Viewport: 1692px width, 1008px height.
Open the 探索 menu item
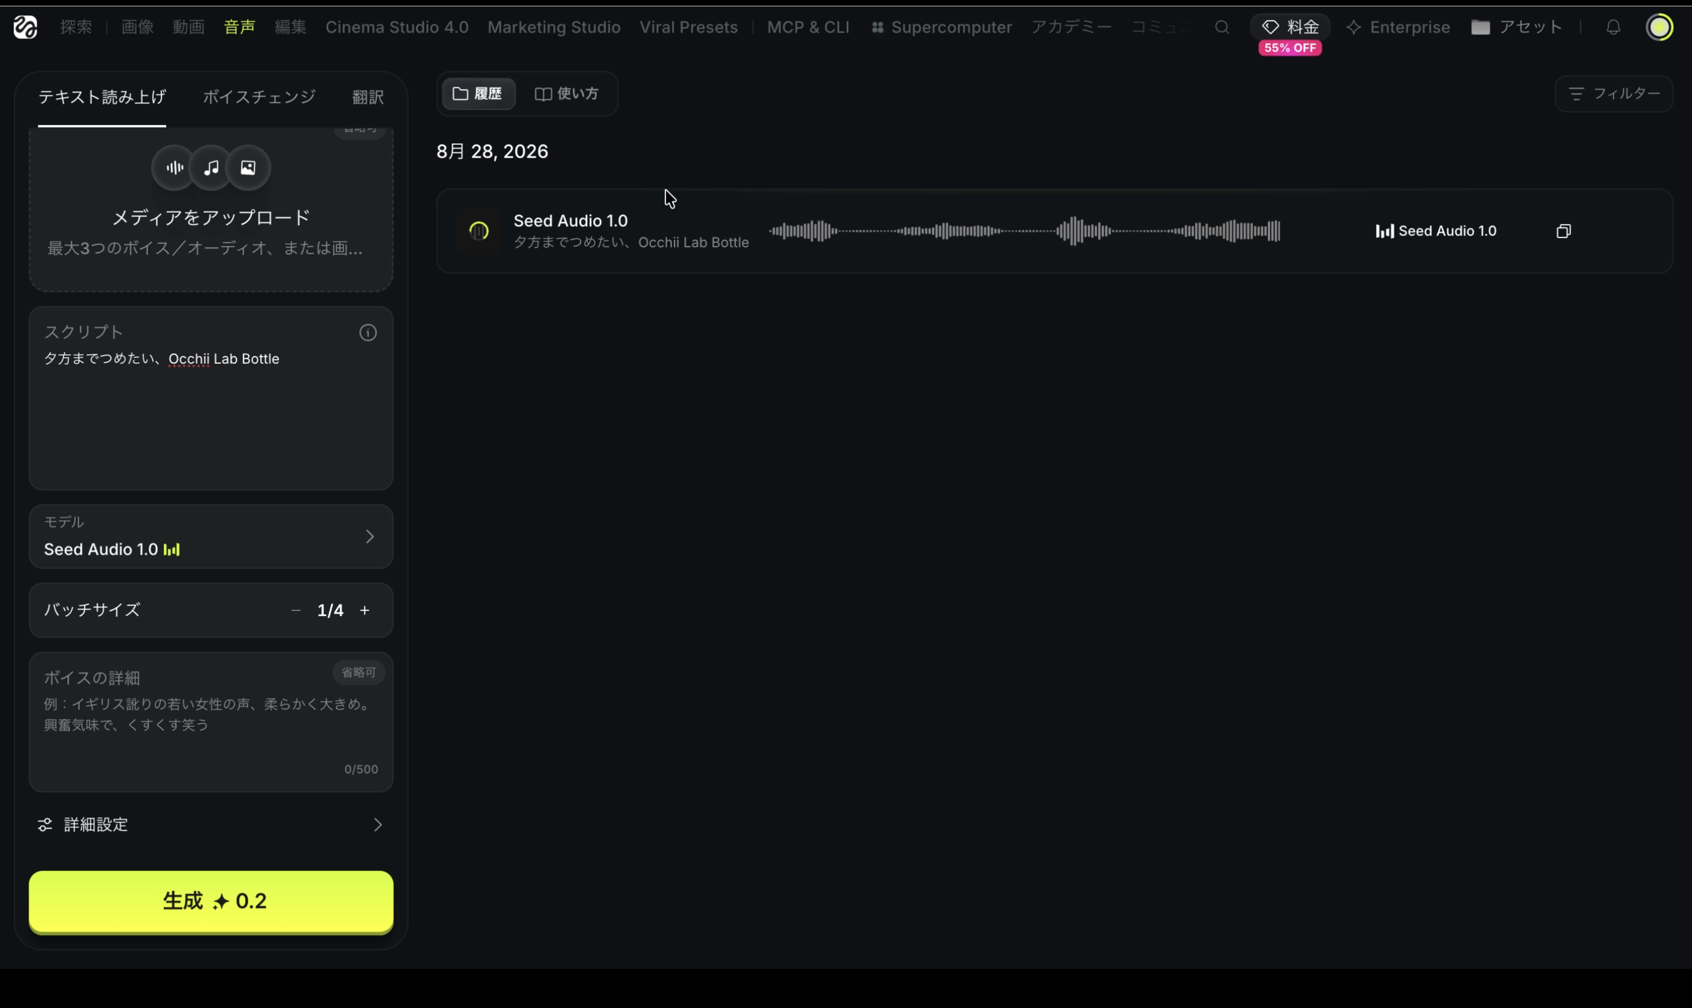[x=76, y=27]
